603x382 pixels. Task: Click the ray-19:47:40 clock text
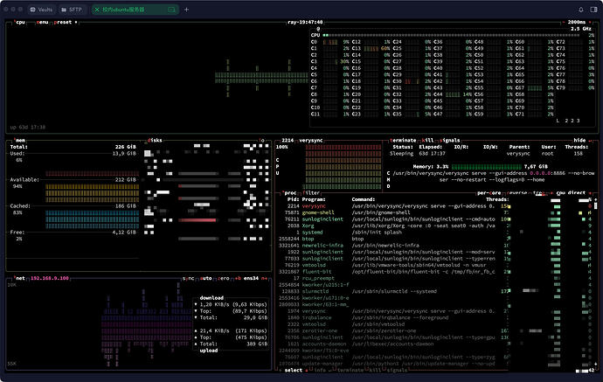coord(305,23)
